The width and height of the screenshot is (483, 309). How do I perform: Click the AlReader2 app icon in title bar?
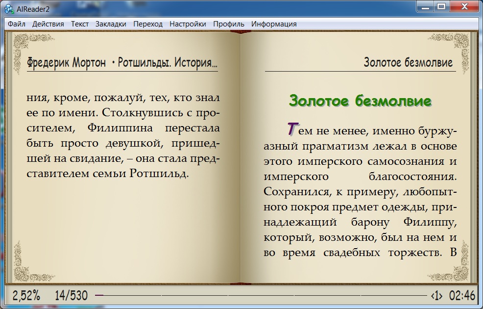click(9, 9)
